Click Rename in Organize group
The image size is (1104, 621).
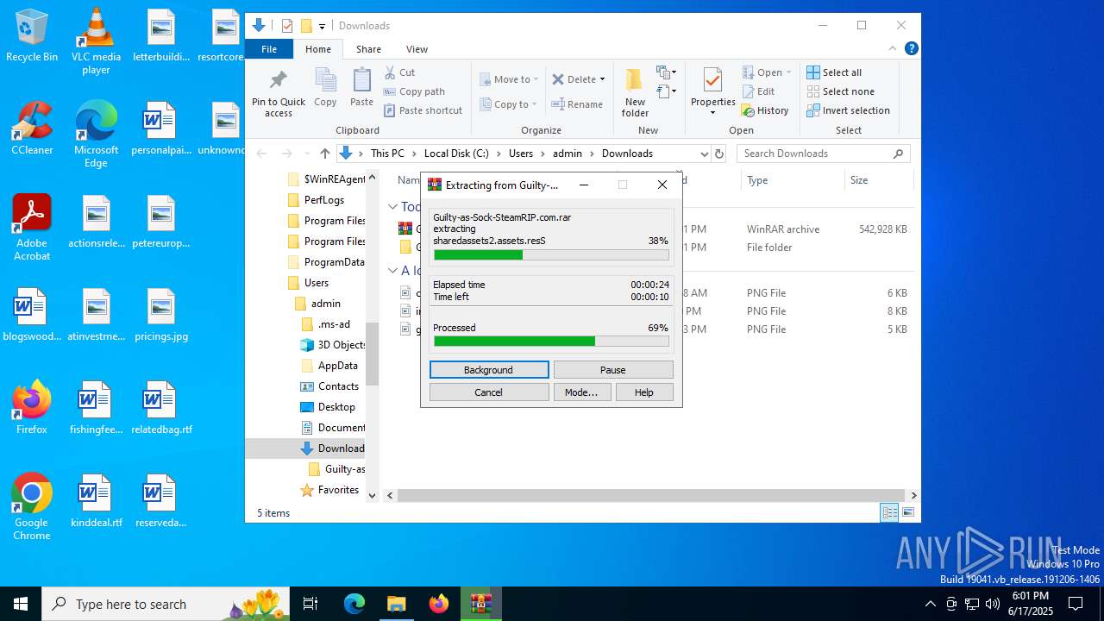pos(578,104)
